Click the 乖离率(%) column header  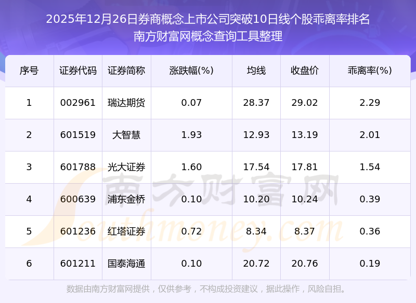[x=370, y=71]
